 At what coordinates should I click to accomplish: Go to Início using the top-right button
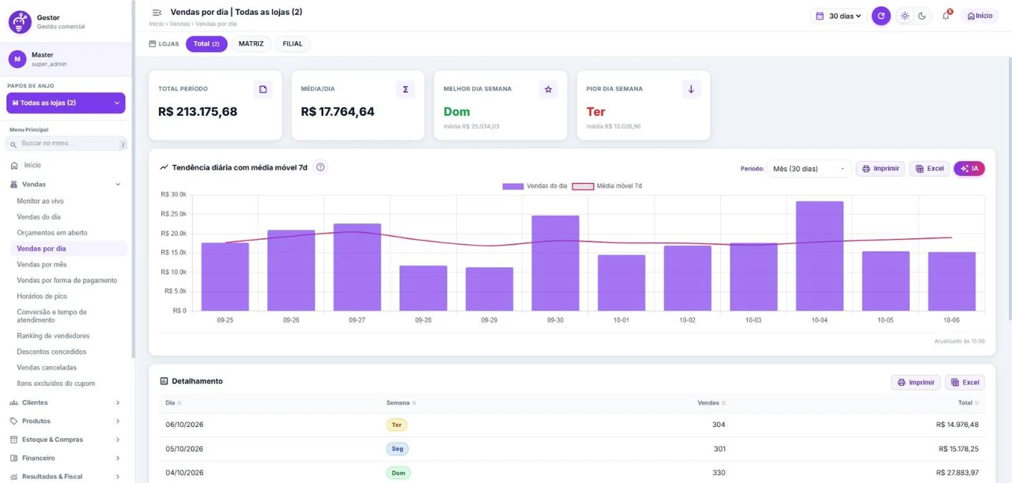pyautogui.click(x=980, y=16)
